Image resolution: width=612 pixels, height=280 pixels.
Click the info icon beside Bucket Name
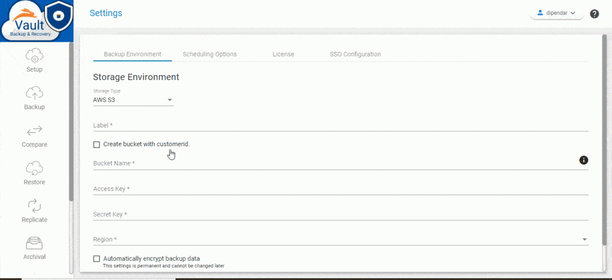[x=583, y=160]
